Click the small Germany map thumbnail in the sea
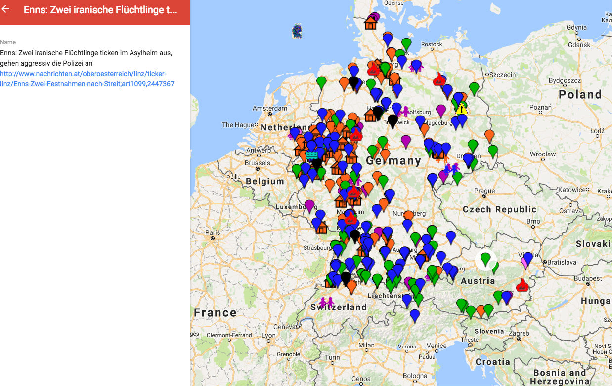Viewport: 612px width, 386px height. coord(297,32)
